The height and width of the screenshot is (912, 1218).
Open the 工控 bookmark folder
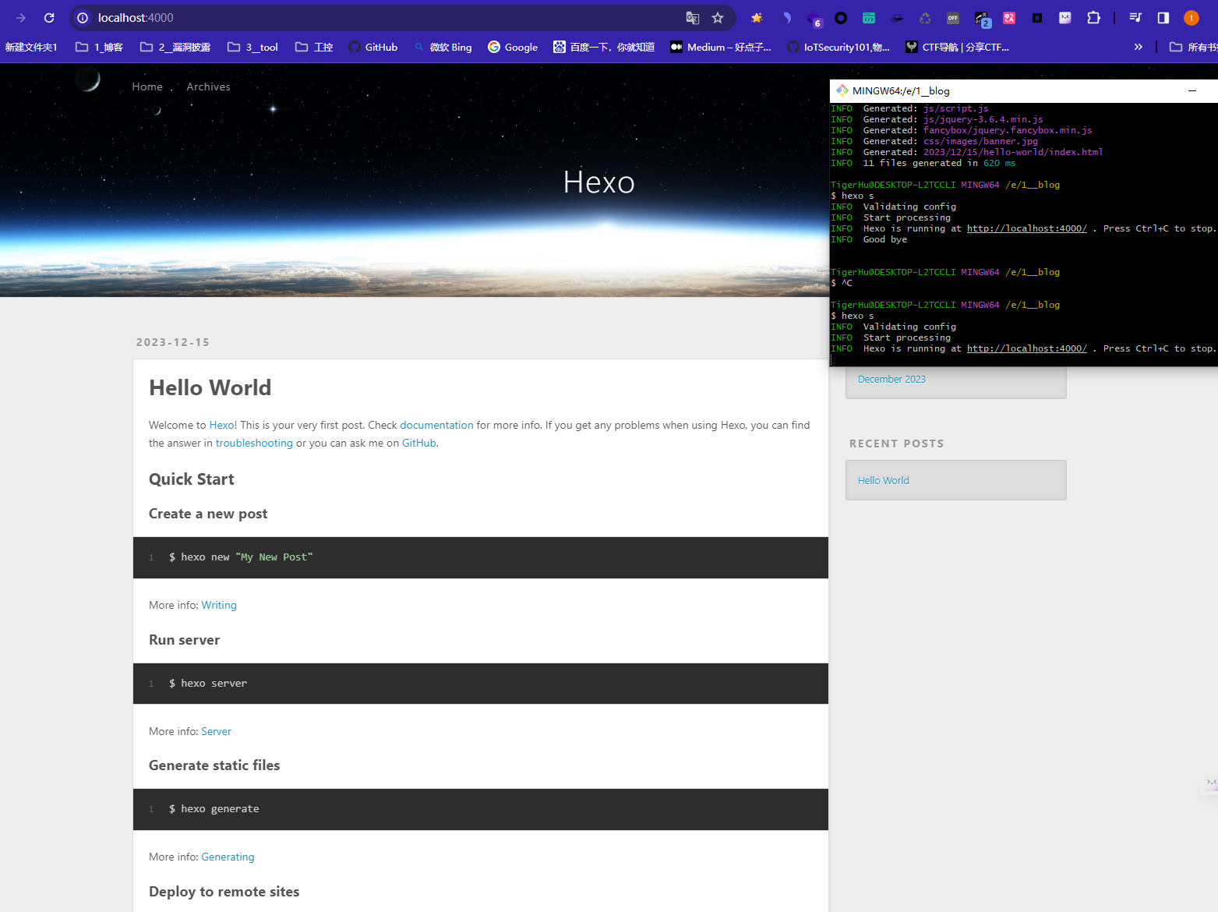tap(314, 47)
